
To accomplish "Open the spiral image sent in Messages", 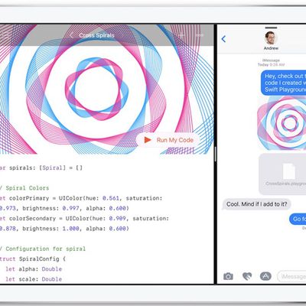I will point(282,123).
